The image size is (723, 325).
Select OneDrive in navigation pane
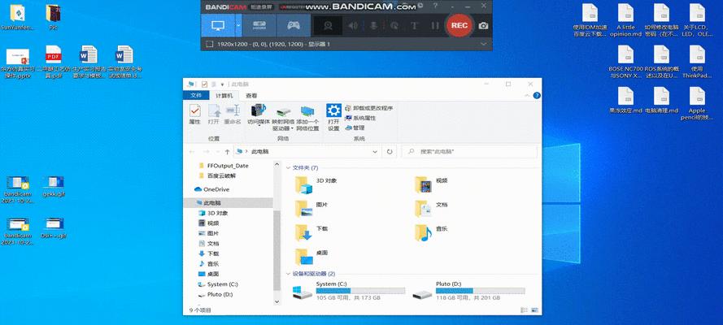point(212,189)
